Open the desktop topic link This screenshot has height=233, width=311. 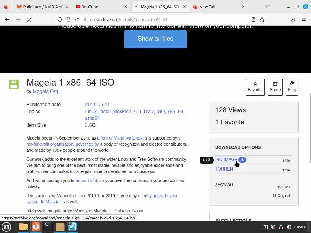pos(123,111)
